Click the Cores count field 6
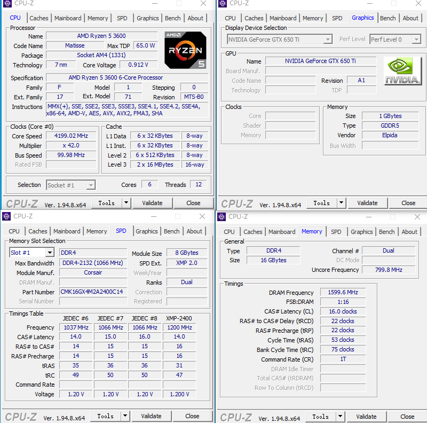The image size is (427, 423). [149, 184]
